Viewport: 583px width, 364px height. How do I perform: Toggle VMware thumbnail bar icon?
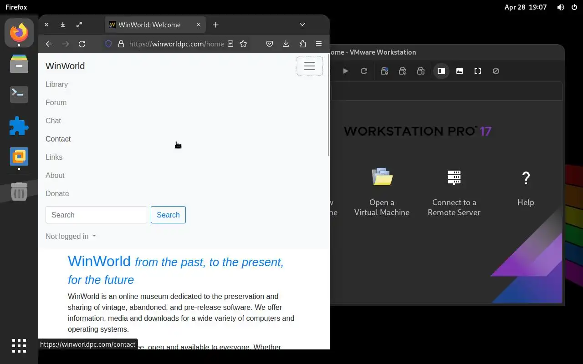pyautogui.click(x=460, y=71)
